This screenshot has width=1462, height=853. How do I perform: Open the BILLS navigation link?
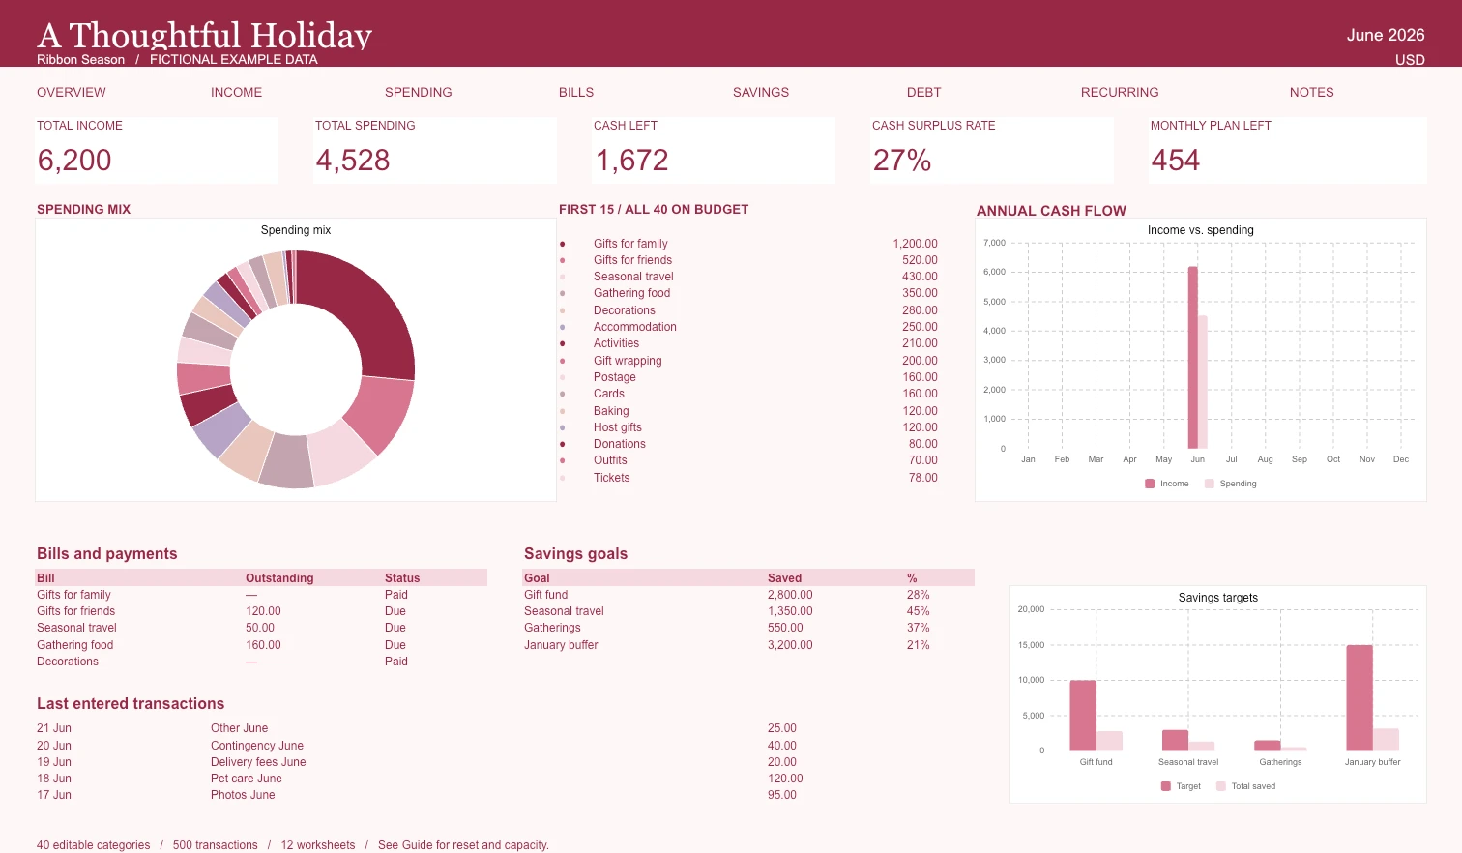click(576, 93)
